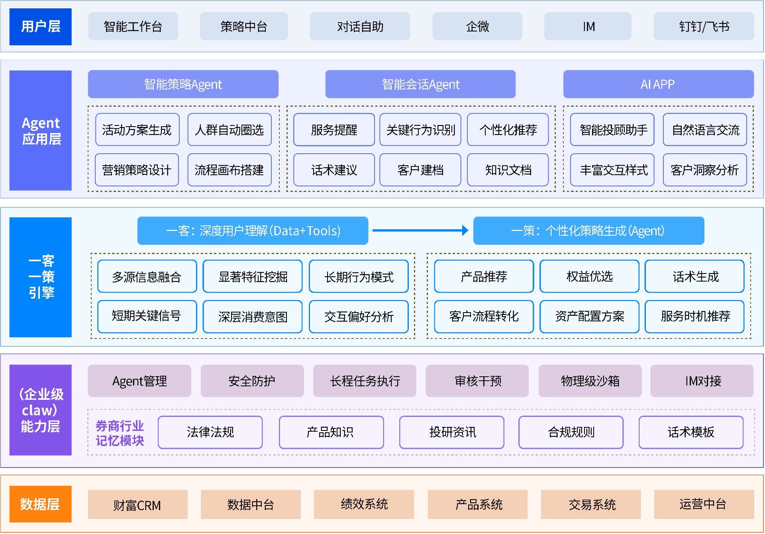The height and width of the screenshot is (534, 765).
Task: Expand the 一客: 深度用户理解 block
Action: pos(253,230)
